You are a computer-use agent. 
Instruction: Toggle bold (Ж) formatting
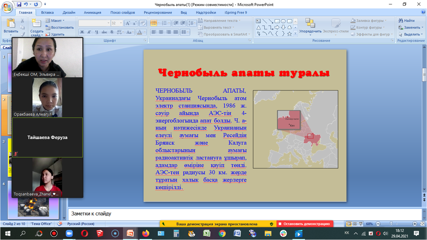coord(82,32)
